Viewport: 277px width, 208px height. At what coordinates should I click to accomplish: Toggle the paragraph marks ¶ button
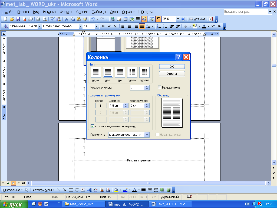pyautogui.click(x=158, y=19)
